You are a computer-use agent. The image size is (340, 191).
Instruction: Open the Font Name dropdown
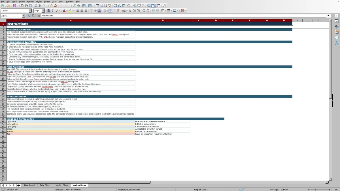30,11
